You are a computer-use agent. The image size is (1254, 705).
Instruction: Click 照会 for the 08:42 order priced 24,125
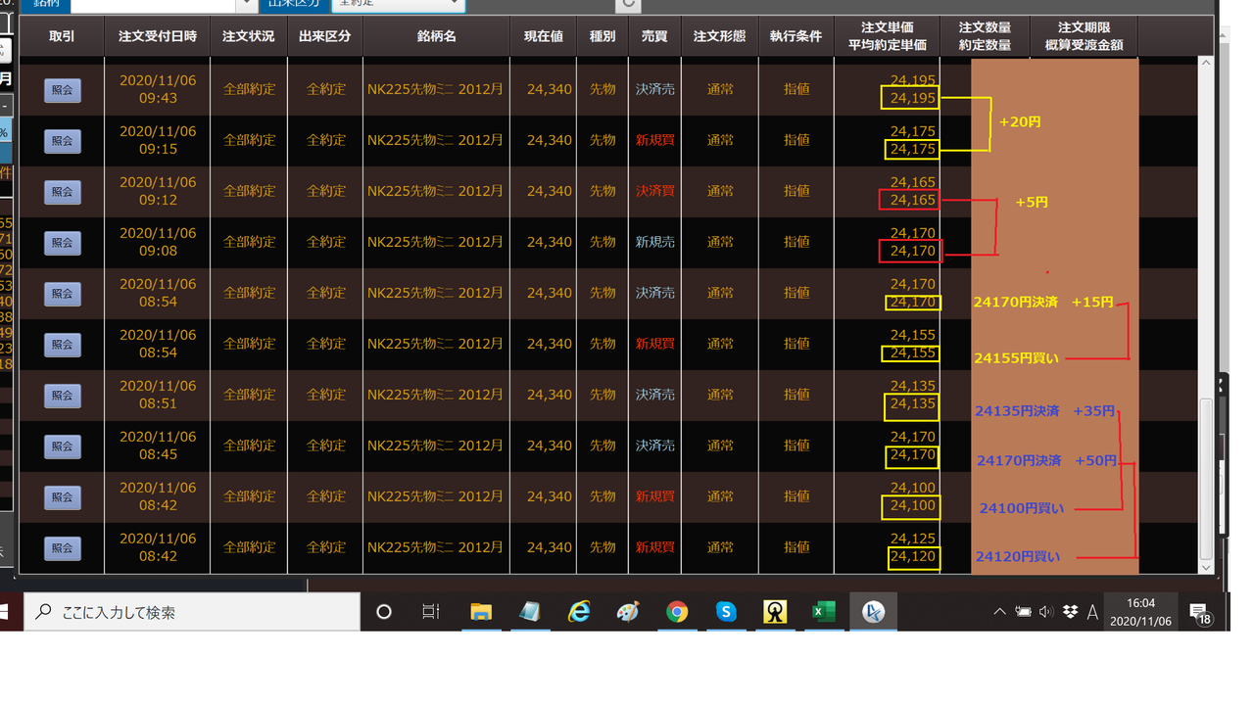pyautogui.click(x=62, y=548)
